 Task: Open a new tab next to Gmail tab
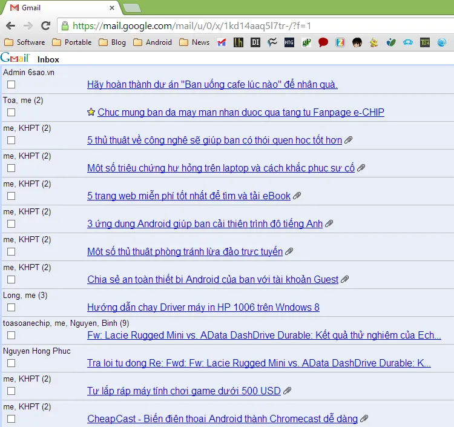(131, 8)
